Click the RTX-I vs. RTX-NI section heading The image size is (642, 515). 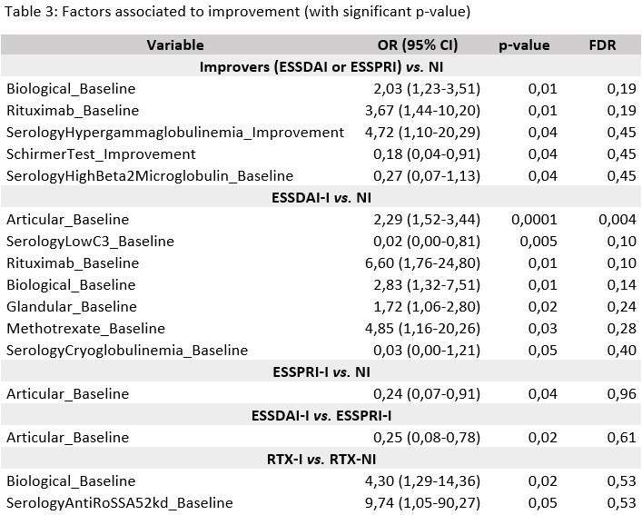pos(321,459)
